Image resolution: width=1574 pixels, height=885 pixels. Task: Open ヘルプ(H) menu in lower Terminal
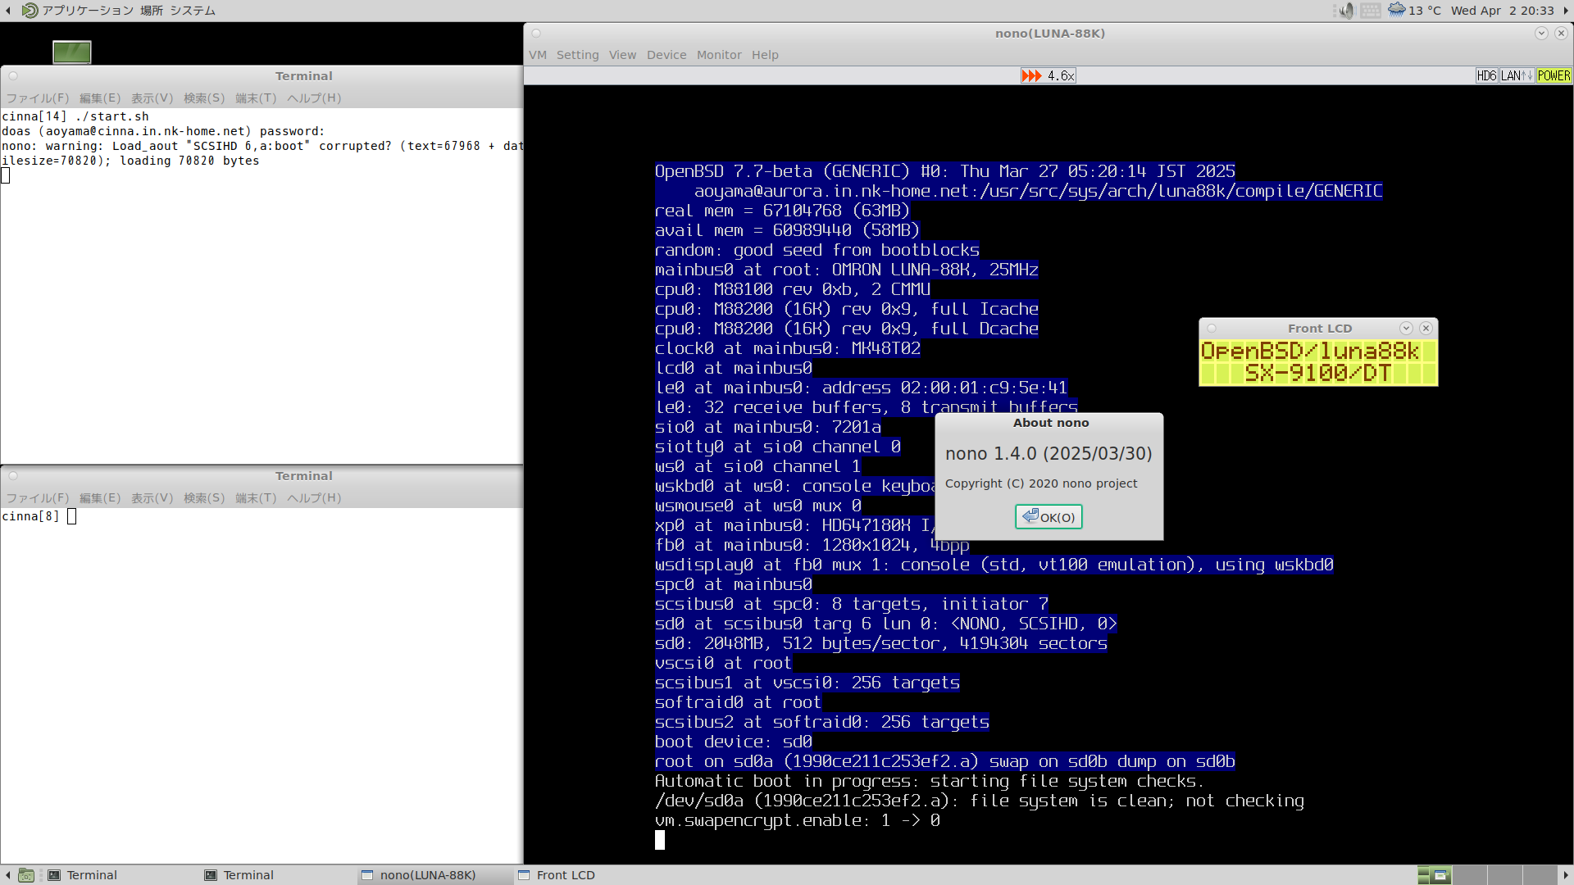pyautogui.click(x=314, y=498)
